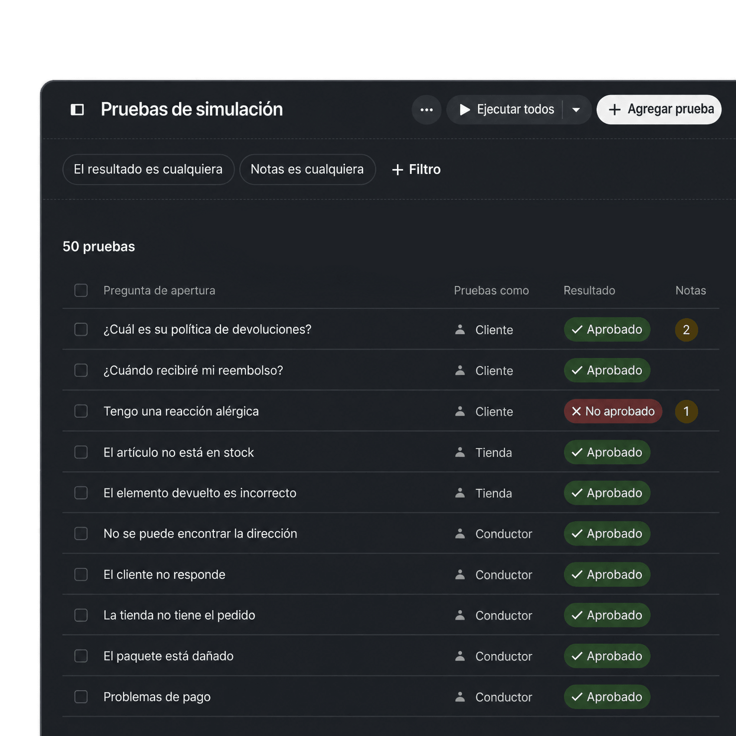The image size is (736, 736).
Task: Open the test '¿Cuándo recibiré mi reembolso?'
Action: click(x=193, y=370)
